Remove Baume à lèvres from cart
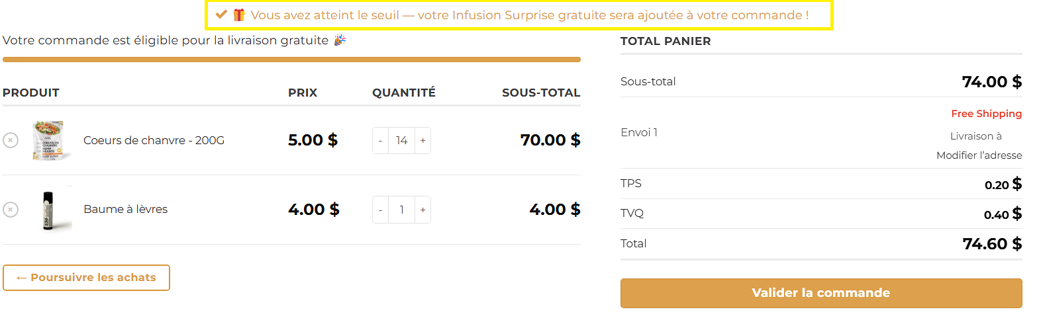Screen dimensions: 1041x328 (11, 210)
